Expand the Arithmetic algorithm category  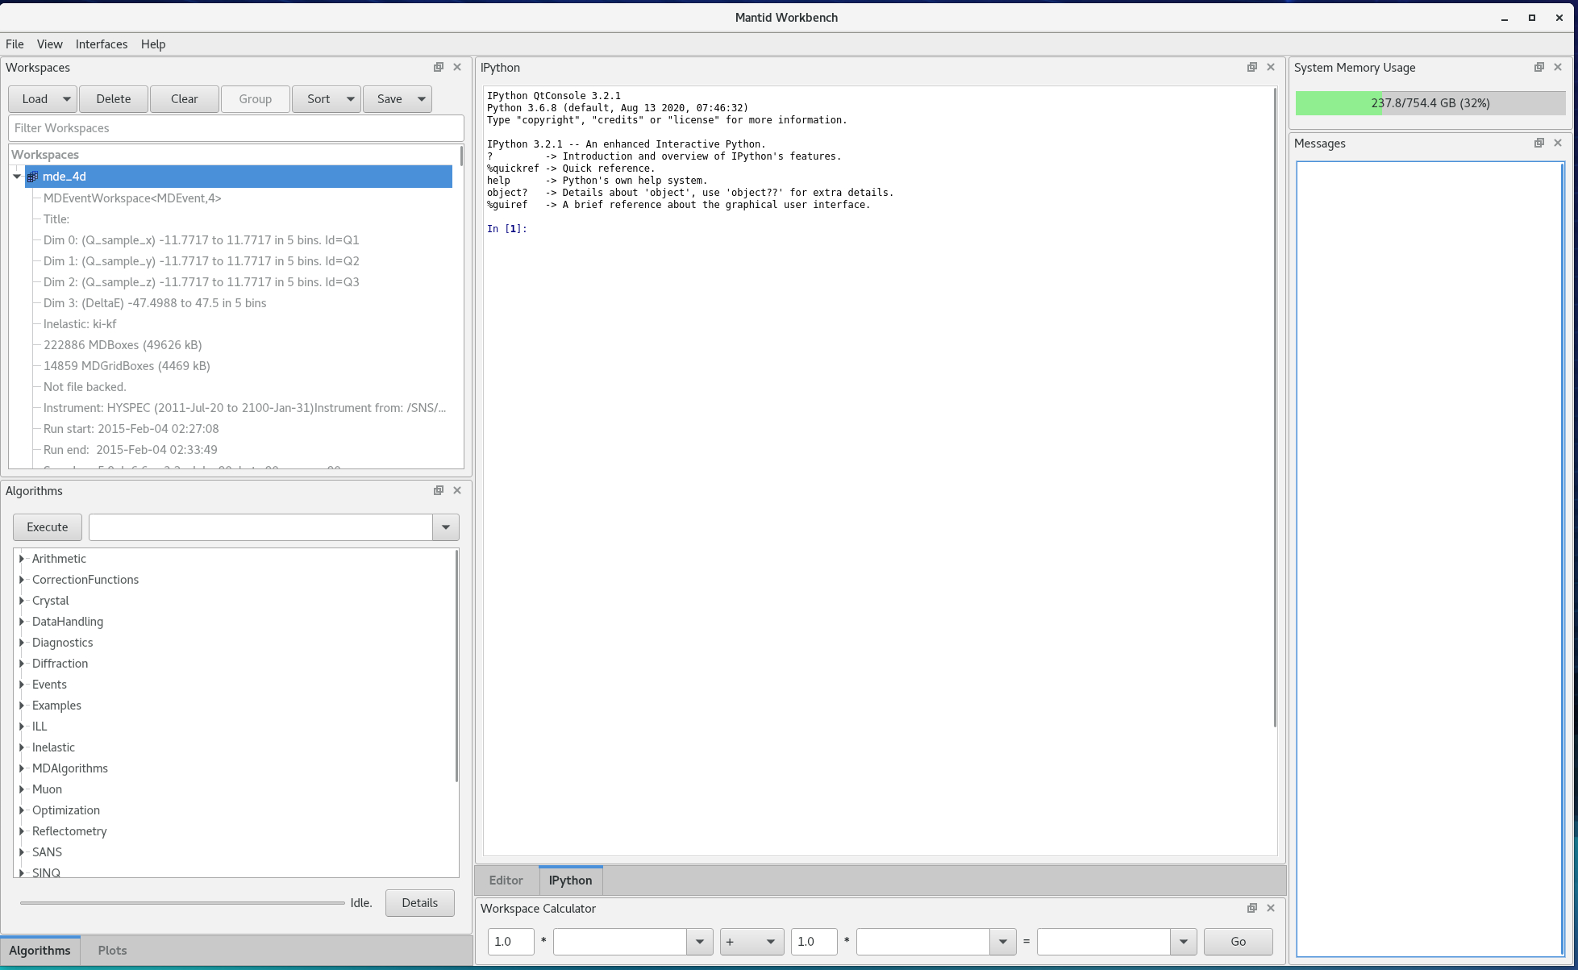click(22, 559)
